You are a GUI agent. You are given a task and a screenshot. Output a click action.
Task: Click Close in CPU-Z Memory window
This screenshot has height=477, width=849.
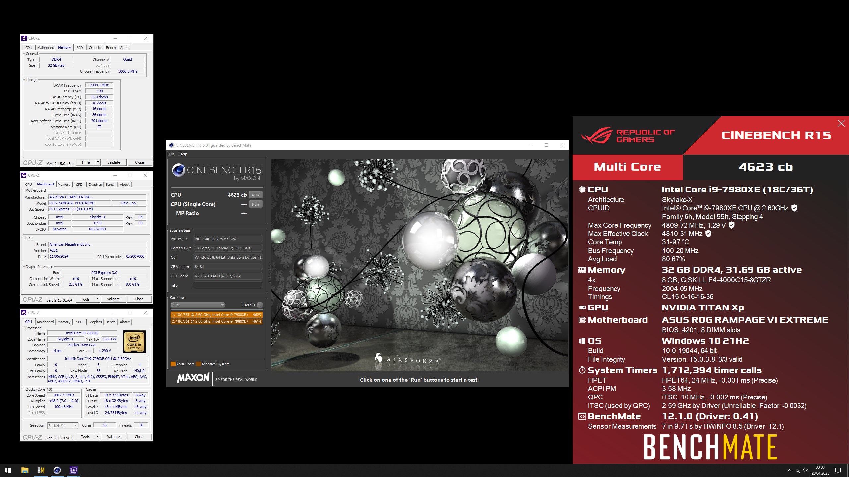pos(139,162)
